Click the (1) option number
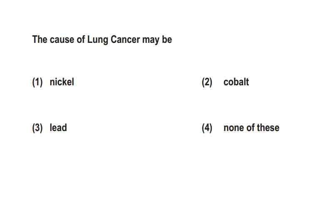This screenshot has width=312, height=208. [x=37, y=82]
